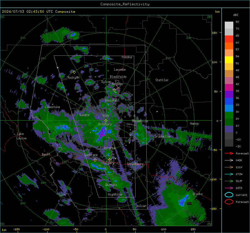
Task: Click the yellow diamond marker below Cochrane
Action: coord(95,160)
